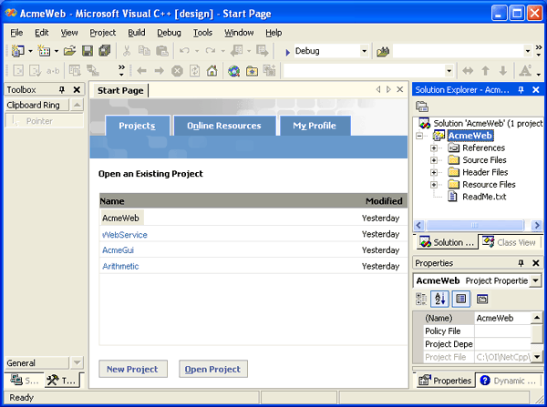Click the Categorized view icon in Properties

tap(422, 299)
